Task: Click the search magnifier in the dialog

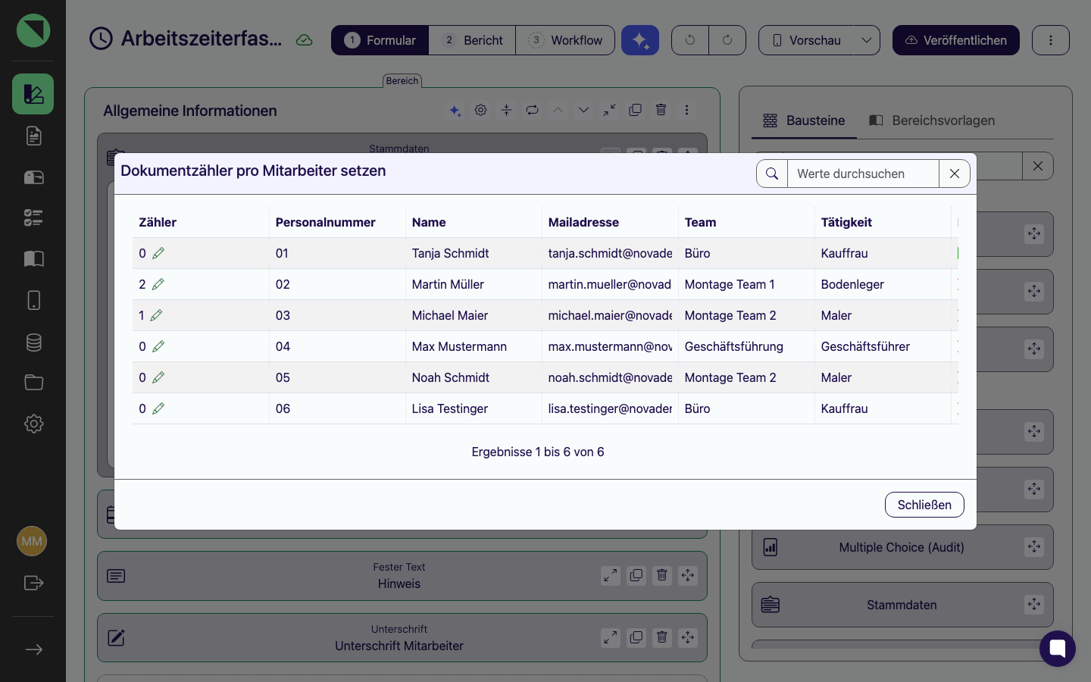Action: pyautogui.click(x=772, y=174)
